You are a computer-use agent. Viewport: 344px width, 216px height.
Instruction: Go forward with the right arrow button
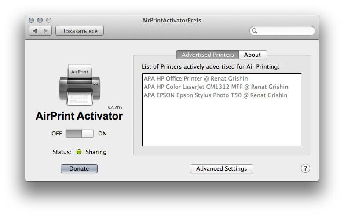coord(46,31)
